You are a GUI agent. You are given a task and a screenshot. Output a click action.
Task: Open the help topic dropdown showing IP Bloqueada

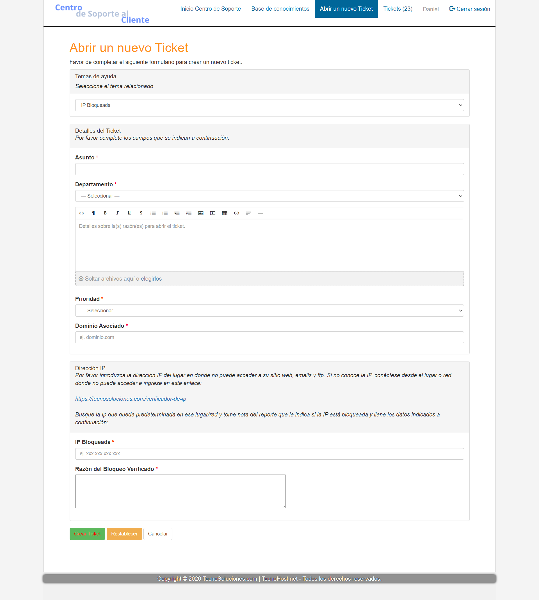(x=269, y=105)
